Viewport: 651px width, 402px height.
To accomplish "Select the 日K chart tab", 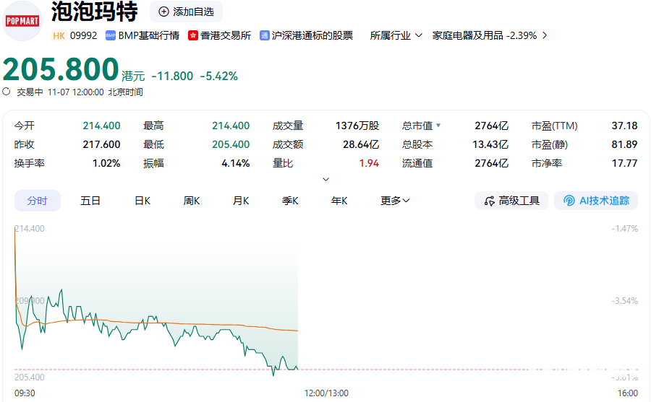I will tap(142, 201).
